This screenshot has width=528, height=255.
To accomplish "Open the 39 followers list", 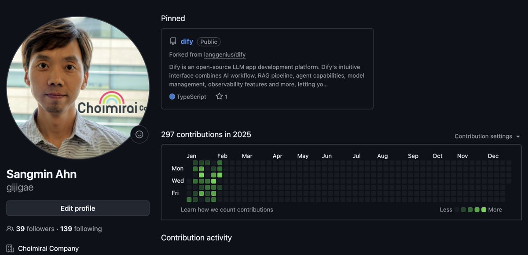I will tap(35, 229).
